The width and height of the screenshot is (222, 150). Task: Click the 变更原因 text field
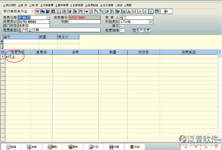(59, 30)
